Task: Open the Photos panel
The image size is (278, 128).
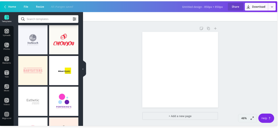Action: 7,46
